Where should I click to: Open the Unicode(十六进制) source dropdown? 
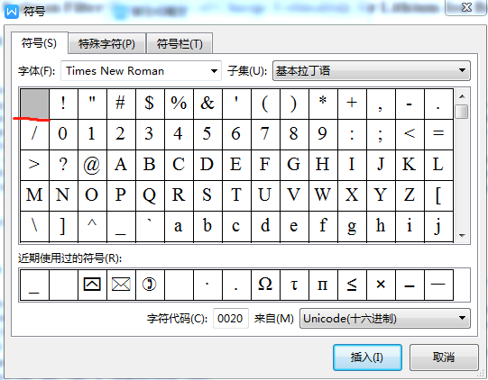[384, 318]
